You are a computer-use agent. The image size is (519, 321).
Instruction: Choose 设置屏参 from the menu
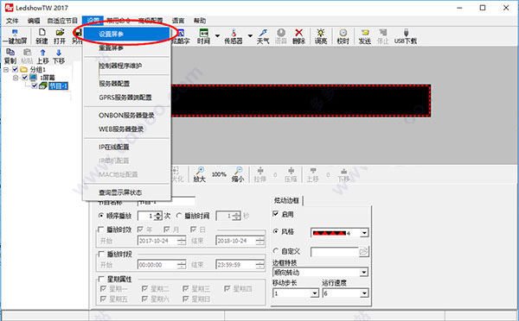[127, 34]
